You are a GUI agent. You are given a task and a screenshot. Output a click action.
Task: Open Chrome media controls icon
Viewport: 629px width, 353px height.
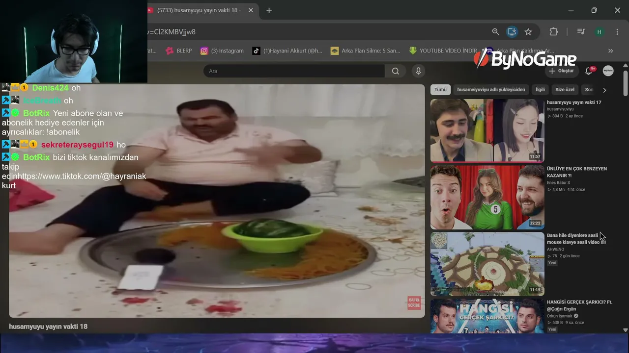point(581,32)
